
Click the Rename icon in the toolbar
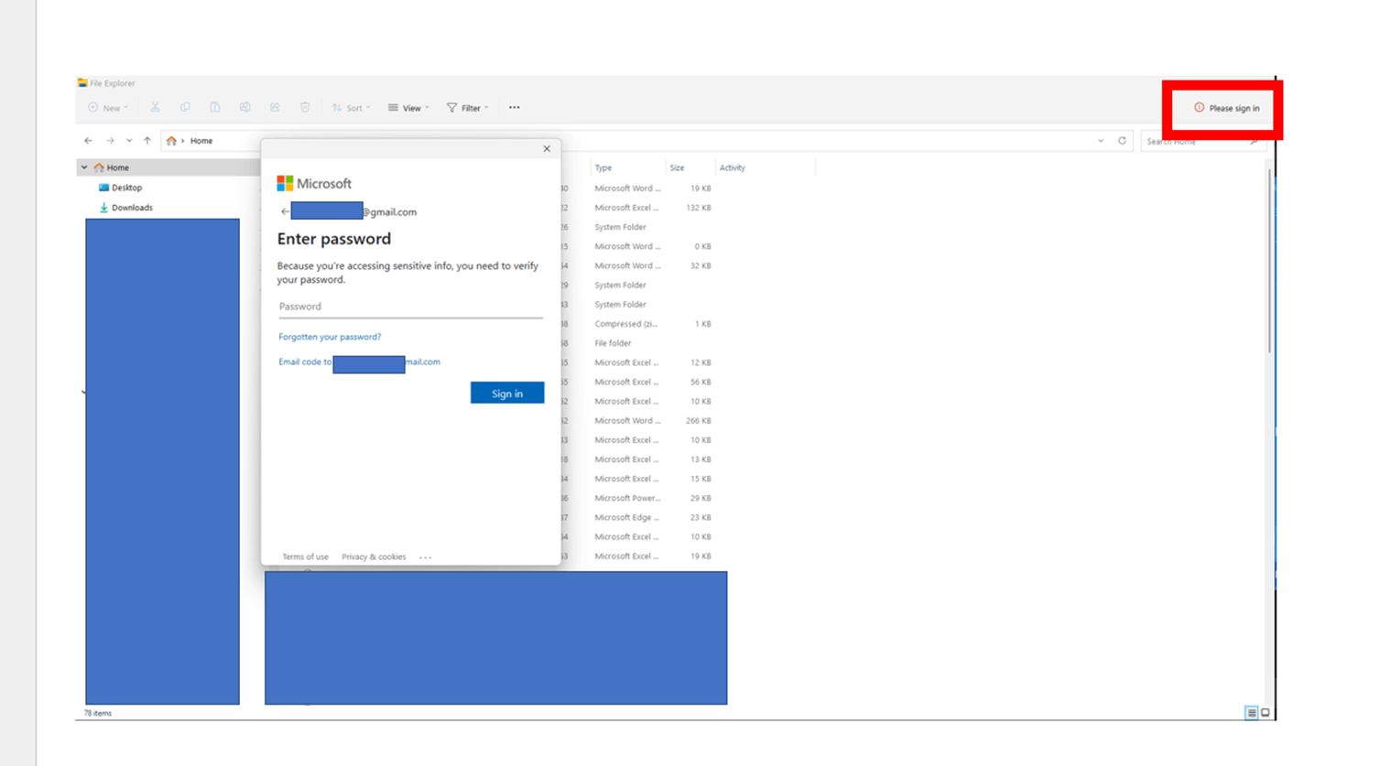click(245, 107)
